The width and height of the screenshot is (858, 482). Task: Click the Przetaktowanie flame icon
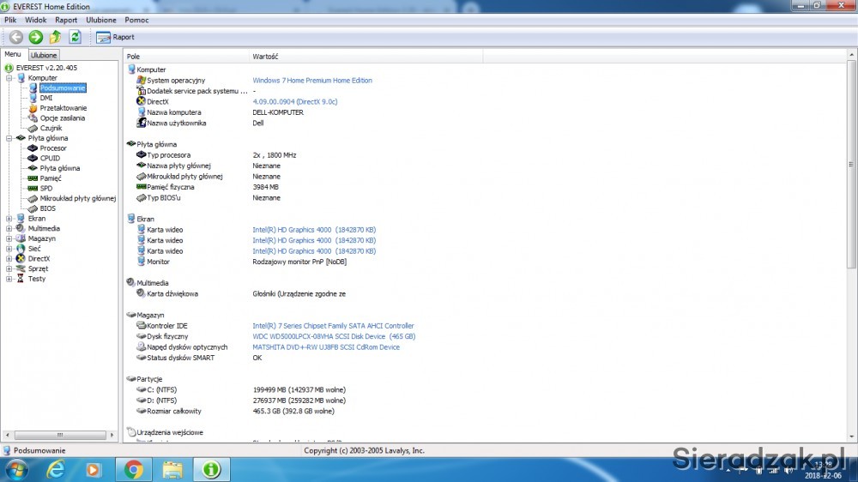pos(33,108)
